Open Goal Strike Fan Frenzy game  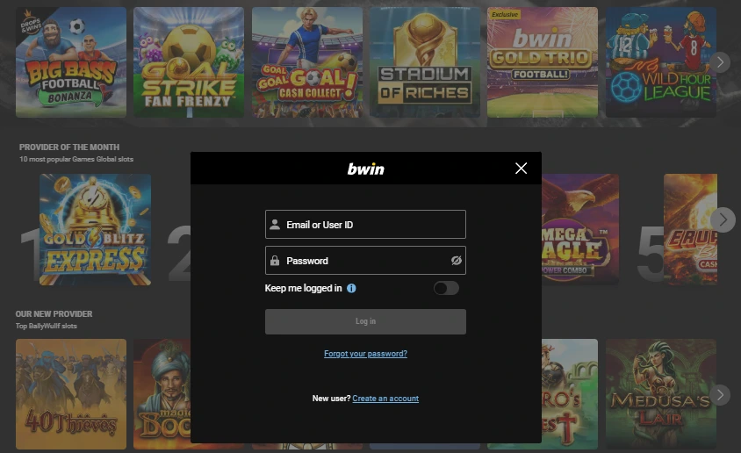pos(189,62)
